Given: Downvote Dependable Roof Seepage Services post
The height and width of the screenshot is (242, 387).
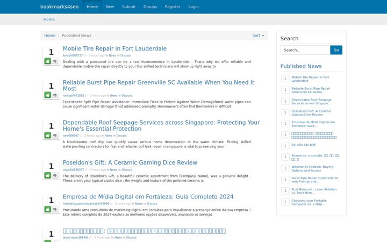Looking at the screenshot, I should coord(55,135).
